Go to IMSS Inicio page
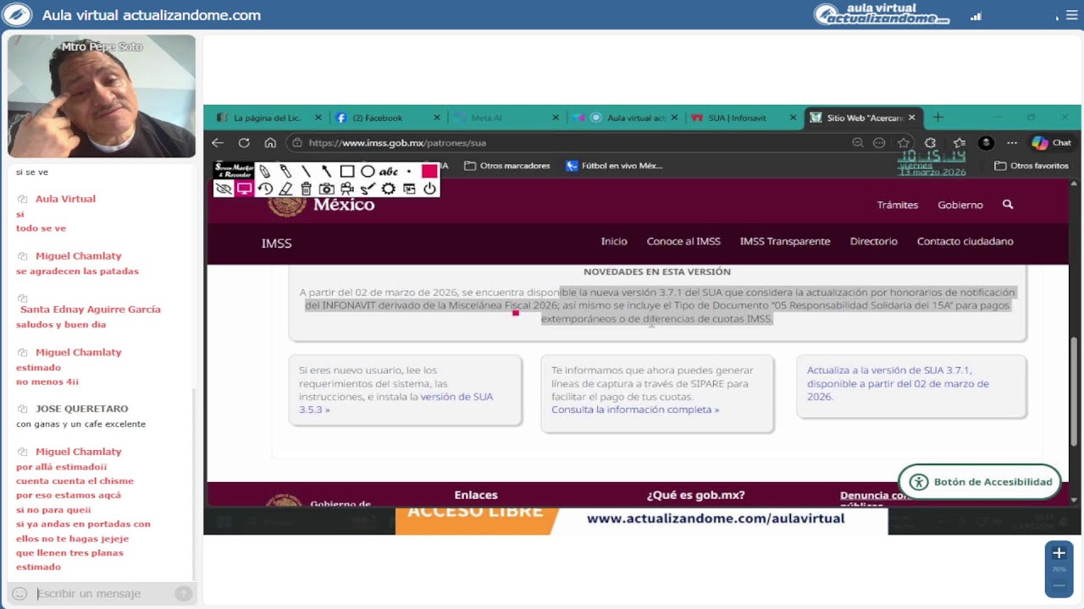1084x609 pixels. tap(614, 241)
